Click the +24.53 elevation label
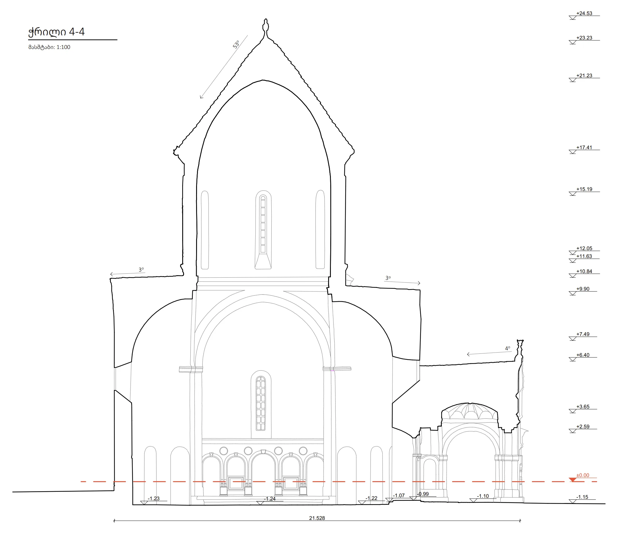The width and height of the screenshot is (643, 535). 584,14
